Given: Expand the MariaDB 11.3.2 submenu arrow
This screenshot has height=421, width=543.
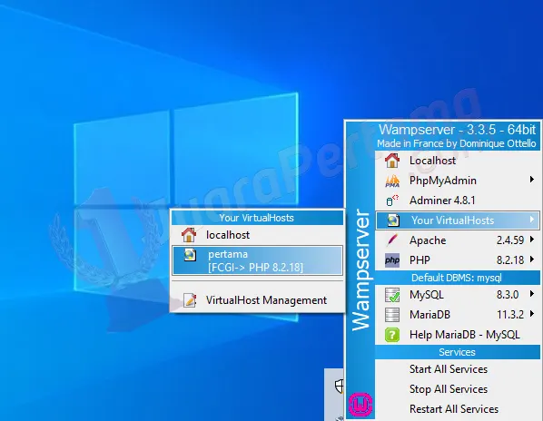Looking at the screenshot, I should [x=531, y=314].
